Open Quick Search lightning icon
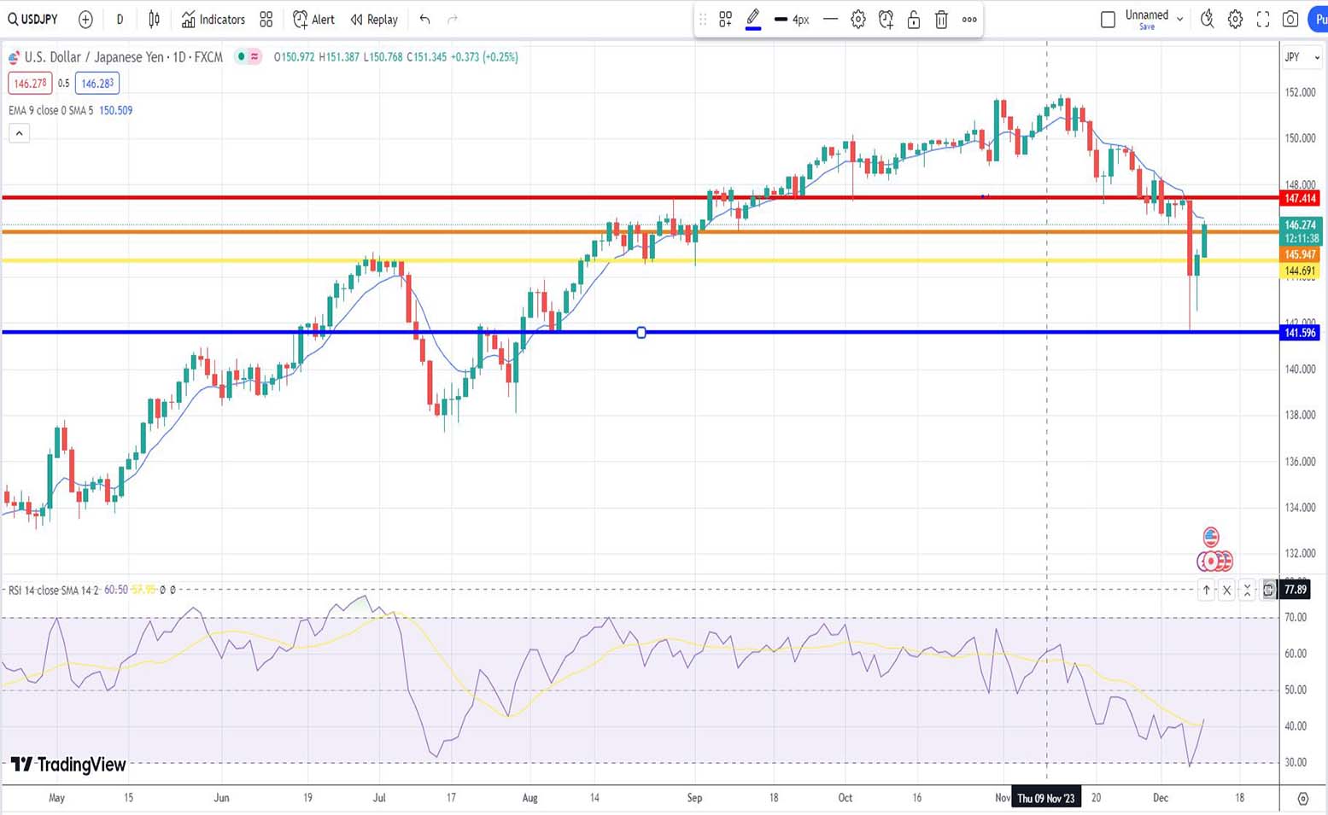This screenshot has width=1328, height=815. [1207, 19]
